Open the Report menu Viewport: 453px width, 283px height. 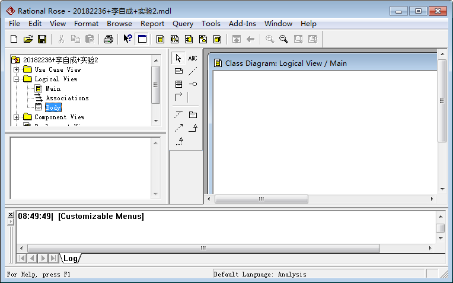point(152,24)
